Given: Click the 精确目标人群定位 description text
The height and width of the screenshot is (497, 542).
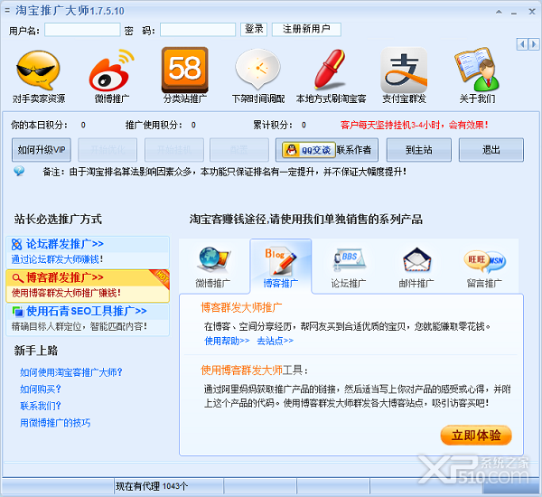Looking at the screenshot, I should [79, 326].
